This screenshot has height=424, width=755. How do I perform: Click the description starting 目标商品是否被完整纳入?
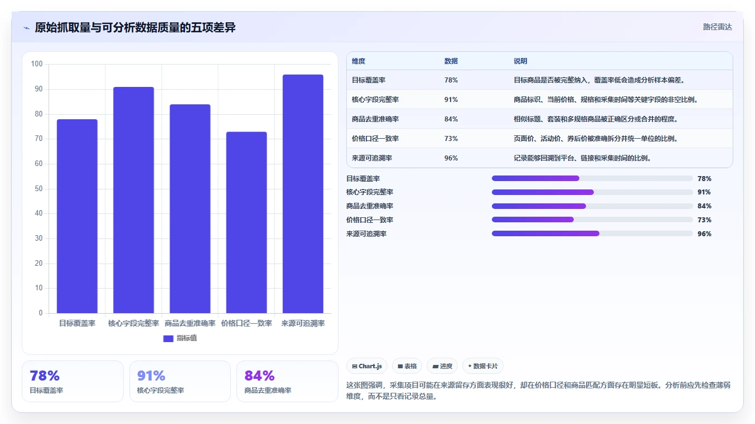coord(599,80)
